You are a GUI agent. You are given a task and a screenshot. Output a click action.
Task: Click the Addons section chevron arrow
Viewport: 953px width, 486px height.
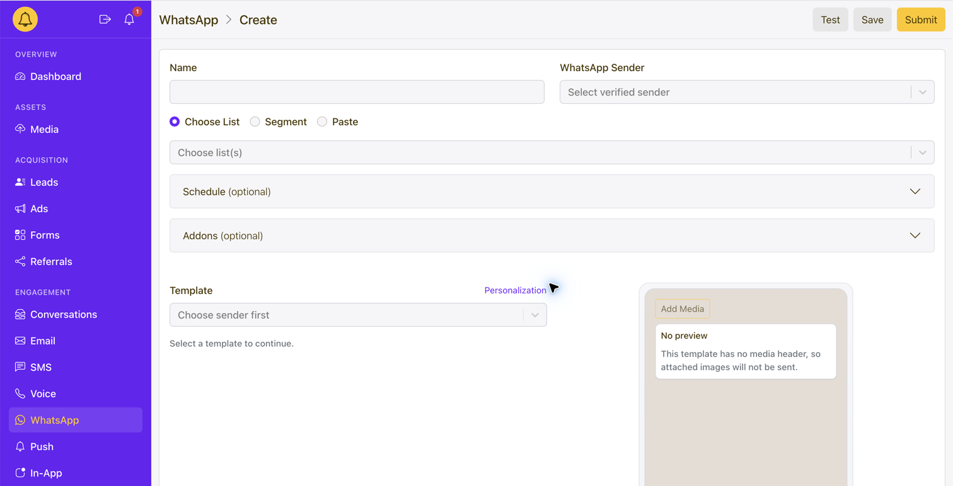coord(915,235)
